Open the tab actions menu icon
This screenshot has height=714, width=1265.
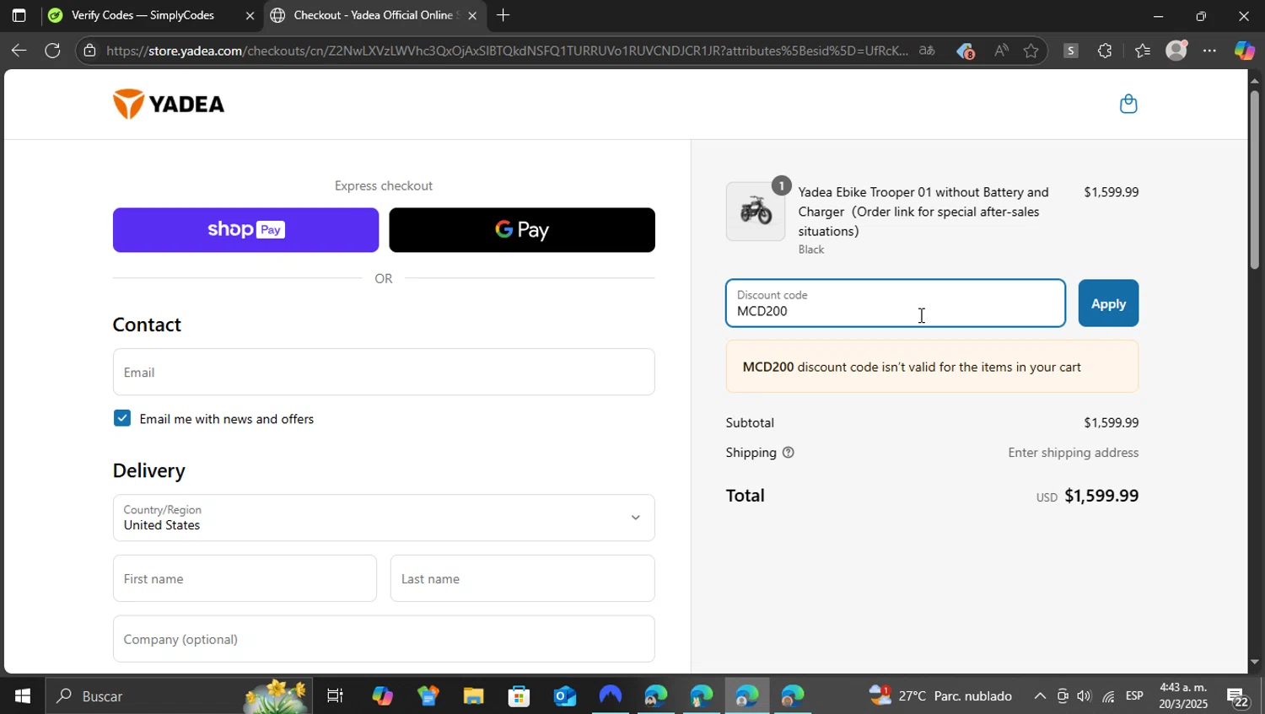(19, 15)
